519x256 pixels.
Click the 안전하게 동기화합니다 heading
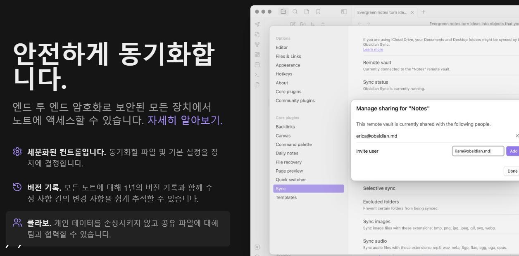[x=114, y=66]
